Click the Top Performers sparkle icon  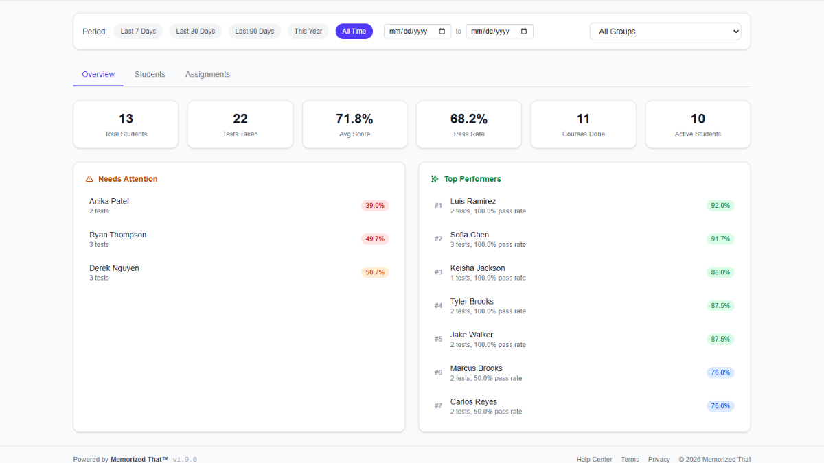click(435, 179)
